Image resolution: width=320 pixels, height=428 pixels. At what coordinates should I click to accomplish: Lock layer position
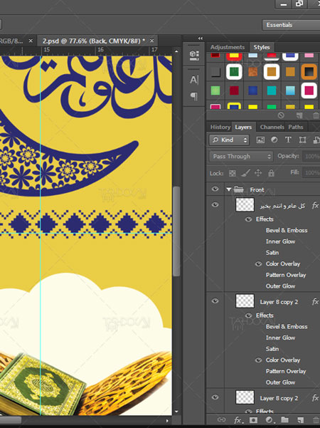[x=258, y=173]
